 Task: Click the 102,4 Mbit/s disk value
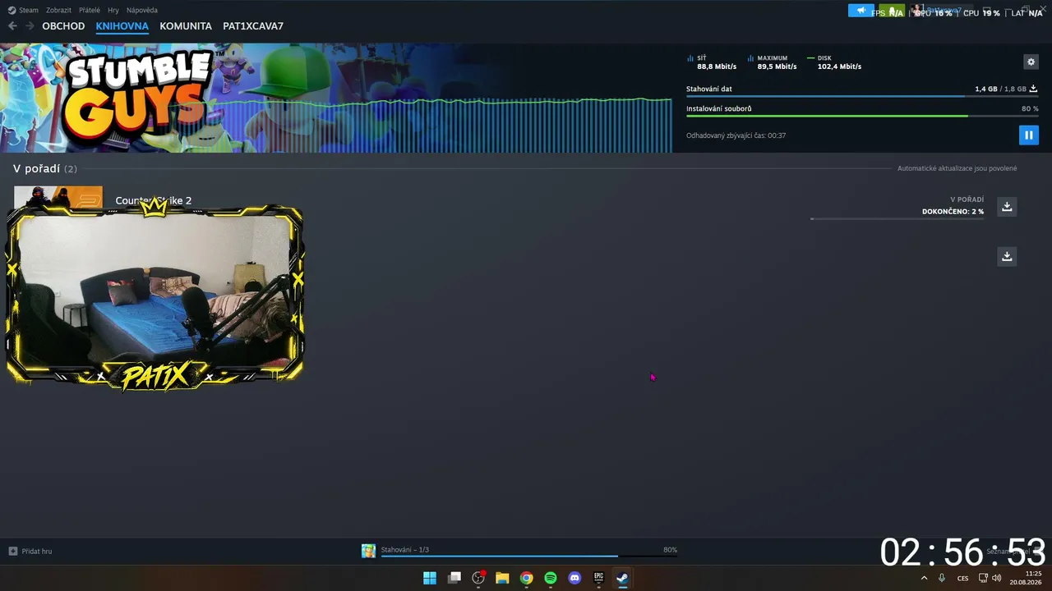[839, 66]
